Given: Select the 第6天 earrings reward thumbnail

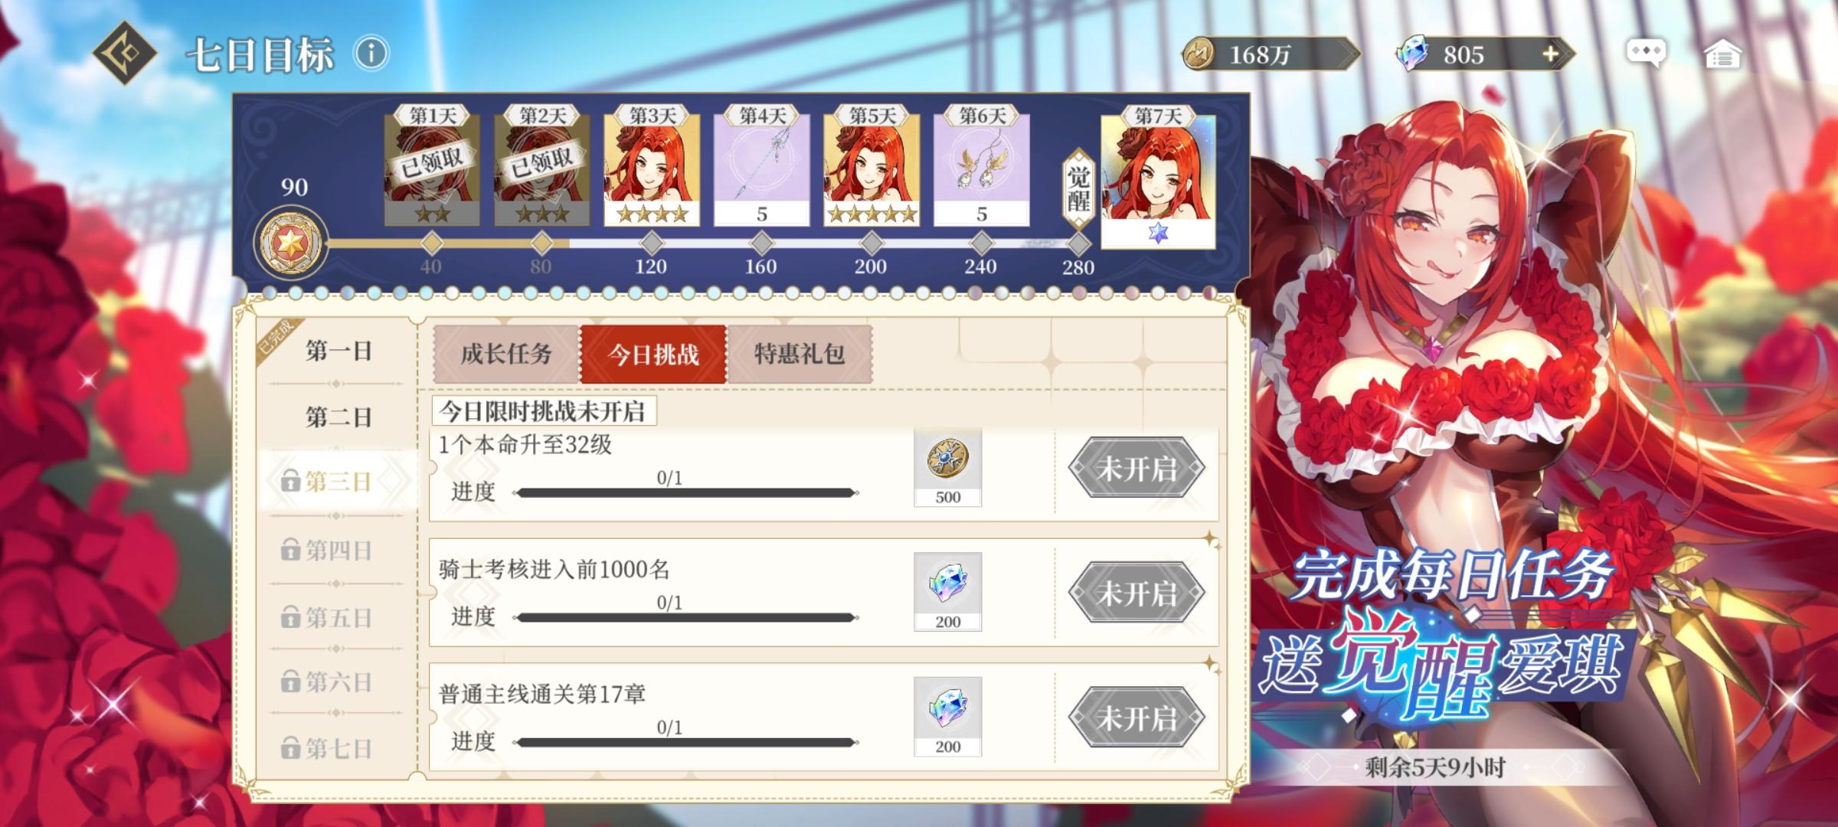Looking at the screenshot, I should point(981,169).
